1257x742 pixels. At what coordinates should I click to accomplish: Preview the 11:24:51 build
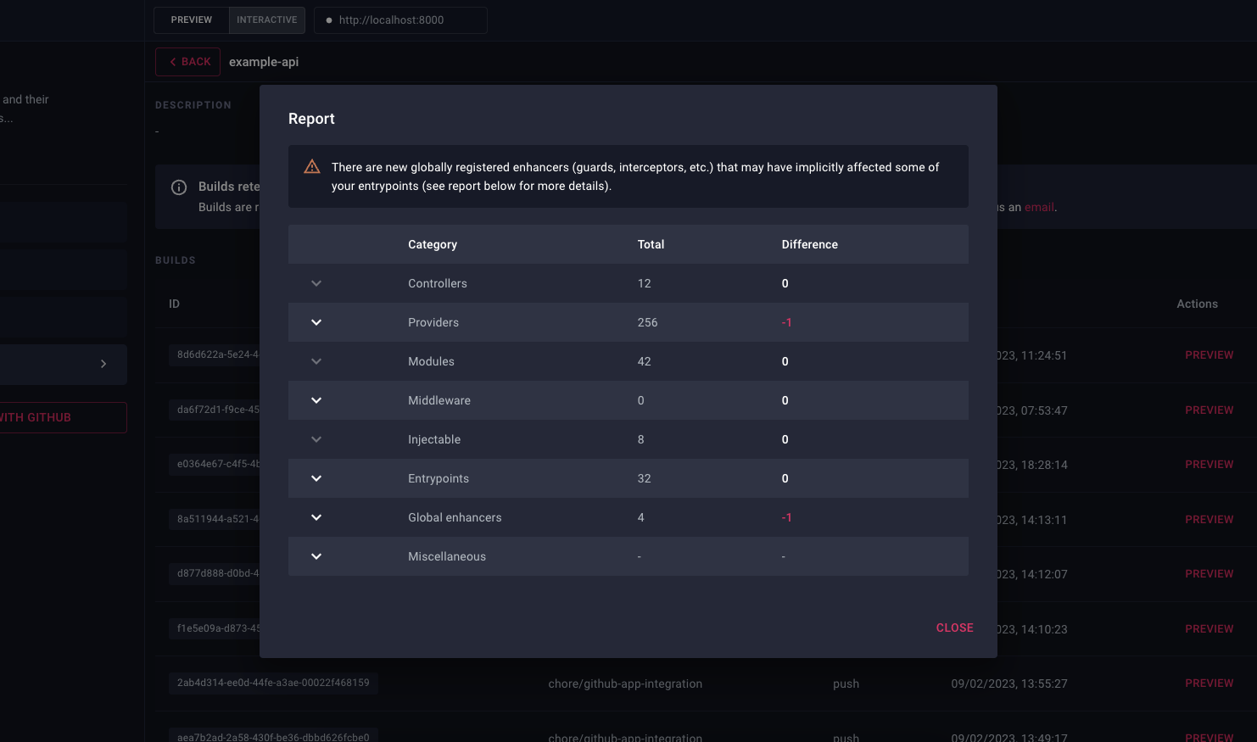pos(1209,355)
